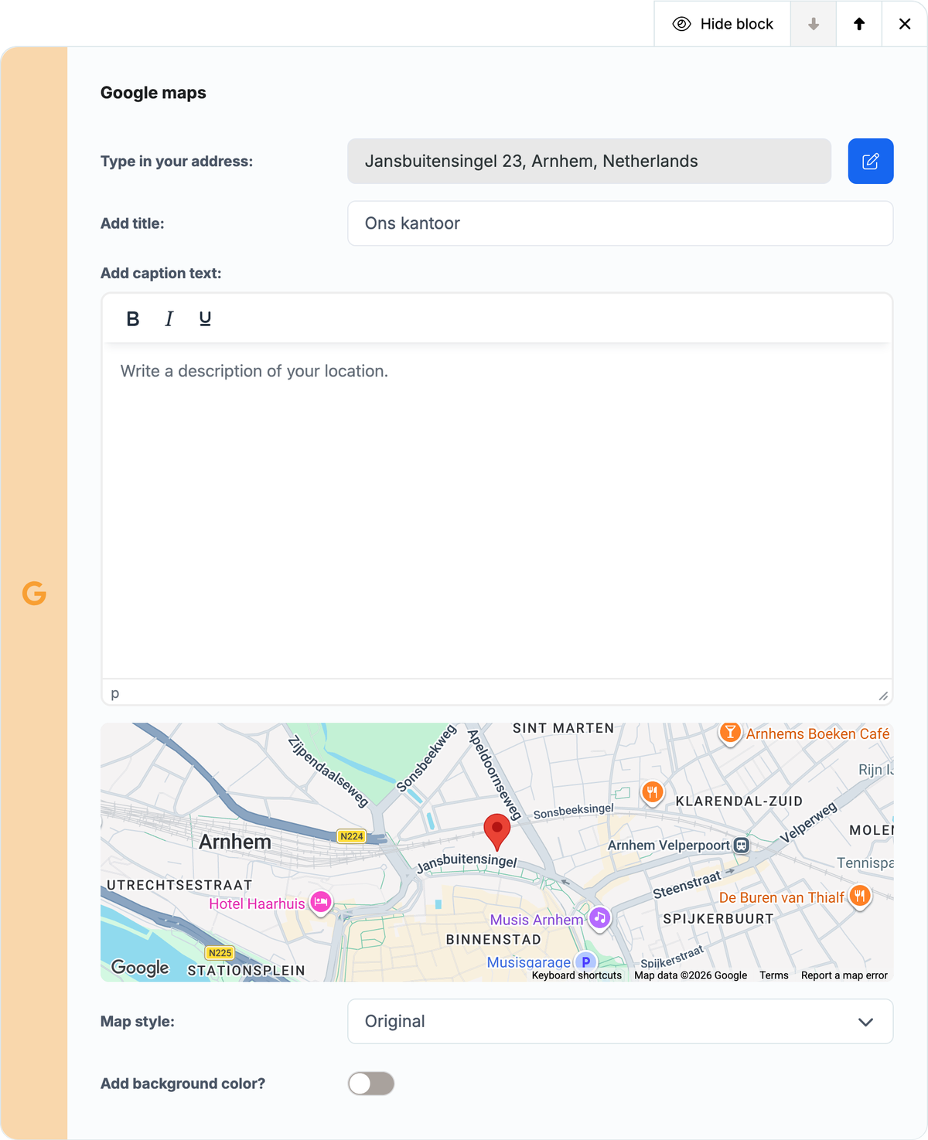Click the orange G block icon in sidebar
The image size is (928, 1140).
pos(34,593)
